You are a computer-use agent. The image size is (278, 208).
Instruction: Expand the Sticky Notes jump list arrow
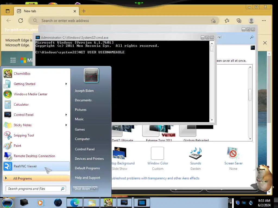tap(66, 125)
